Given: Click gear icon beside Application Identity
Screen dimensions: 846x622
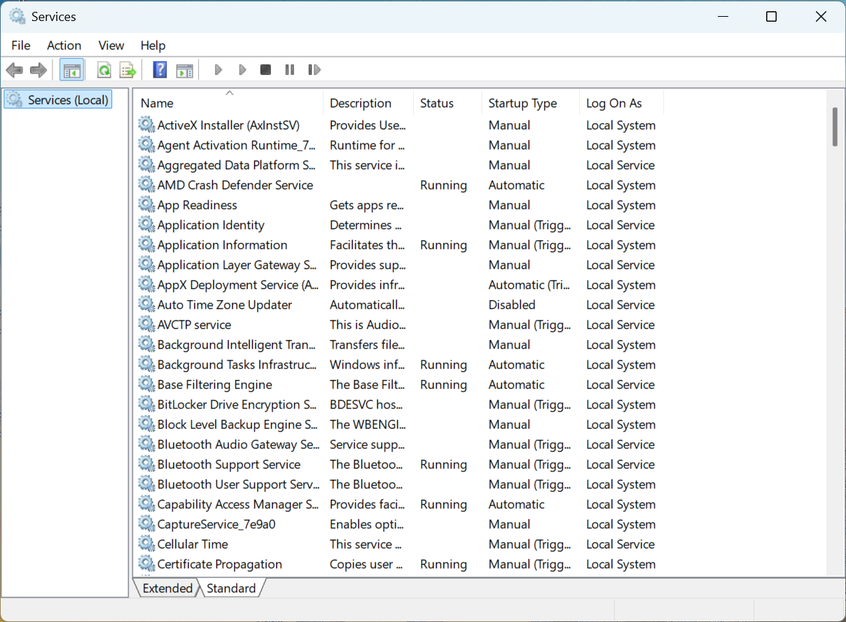Looking at the screenshot, I should (146, 225).
